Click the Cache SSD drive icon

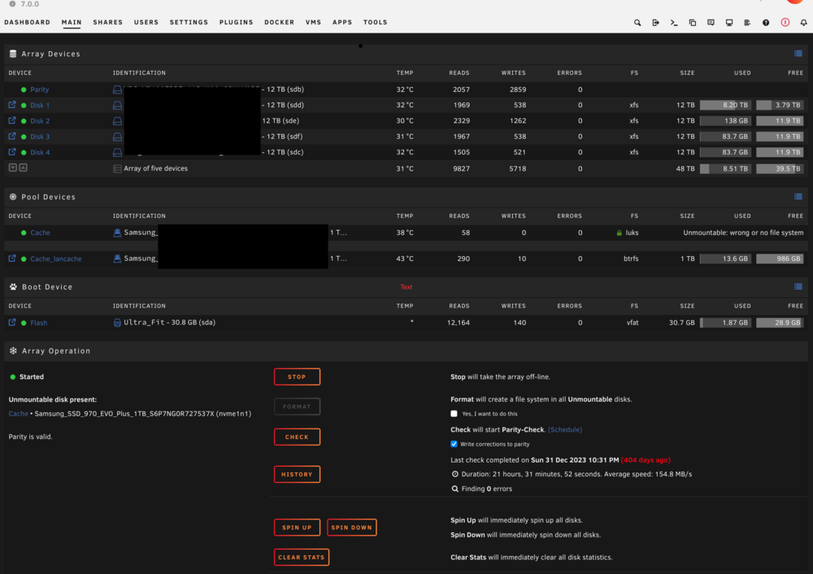pos(117,233)
